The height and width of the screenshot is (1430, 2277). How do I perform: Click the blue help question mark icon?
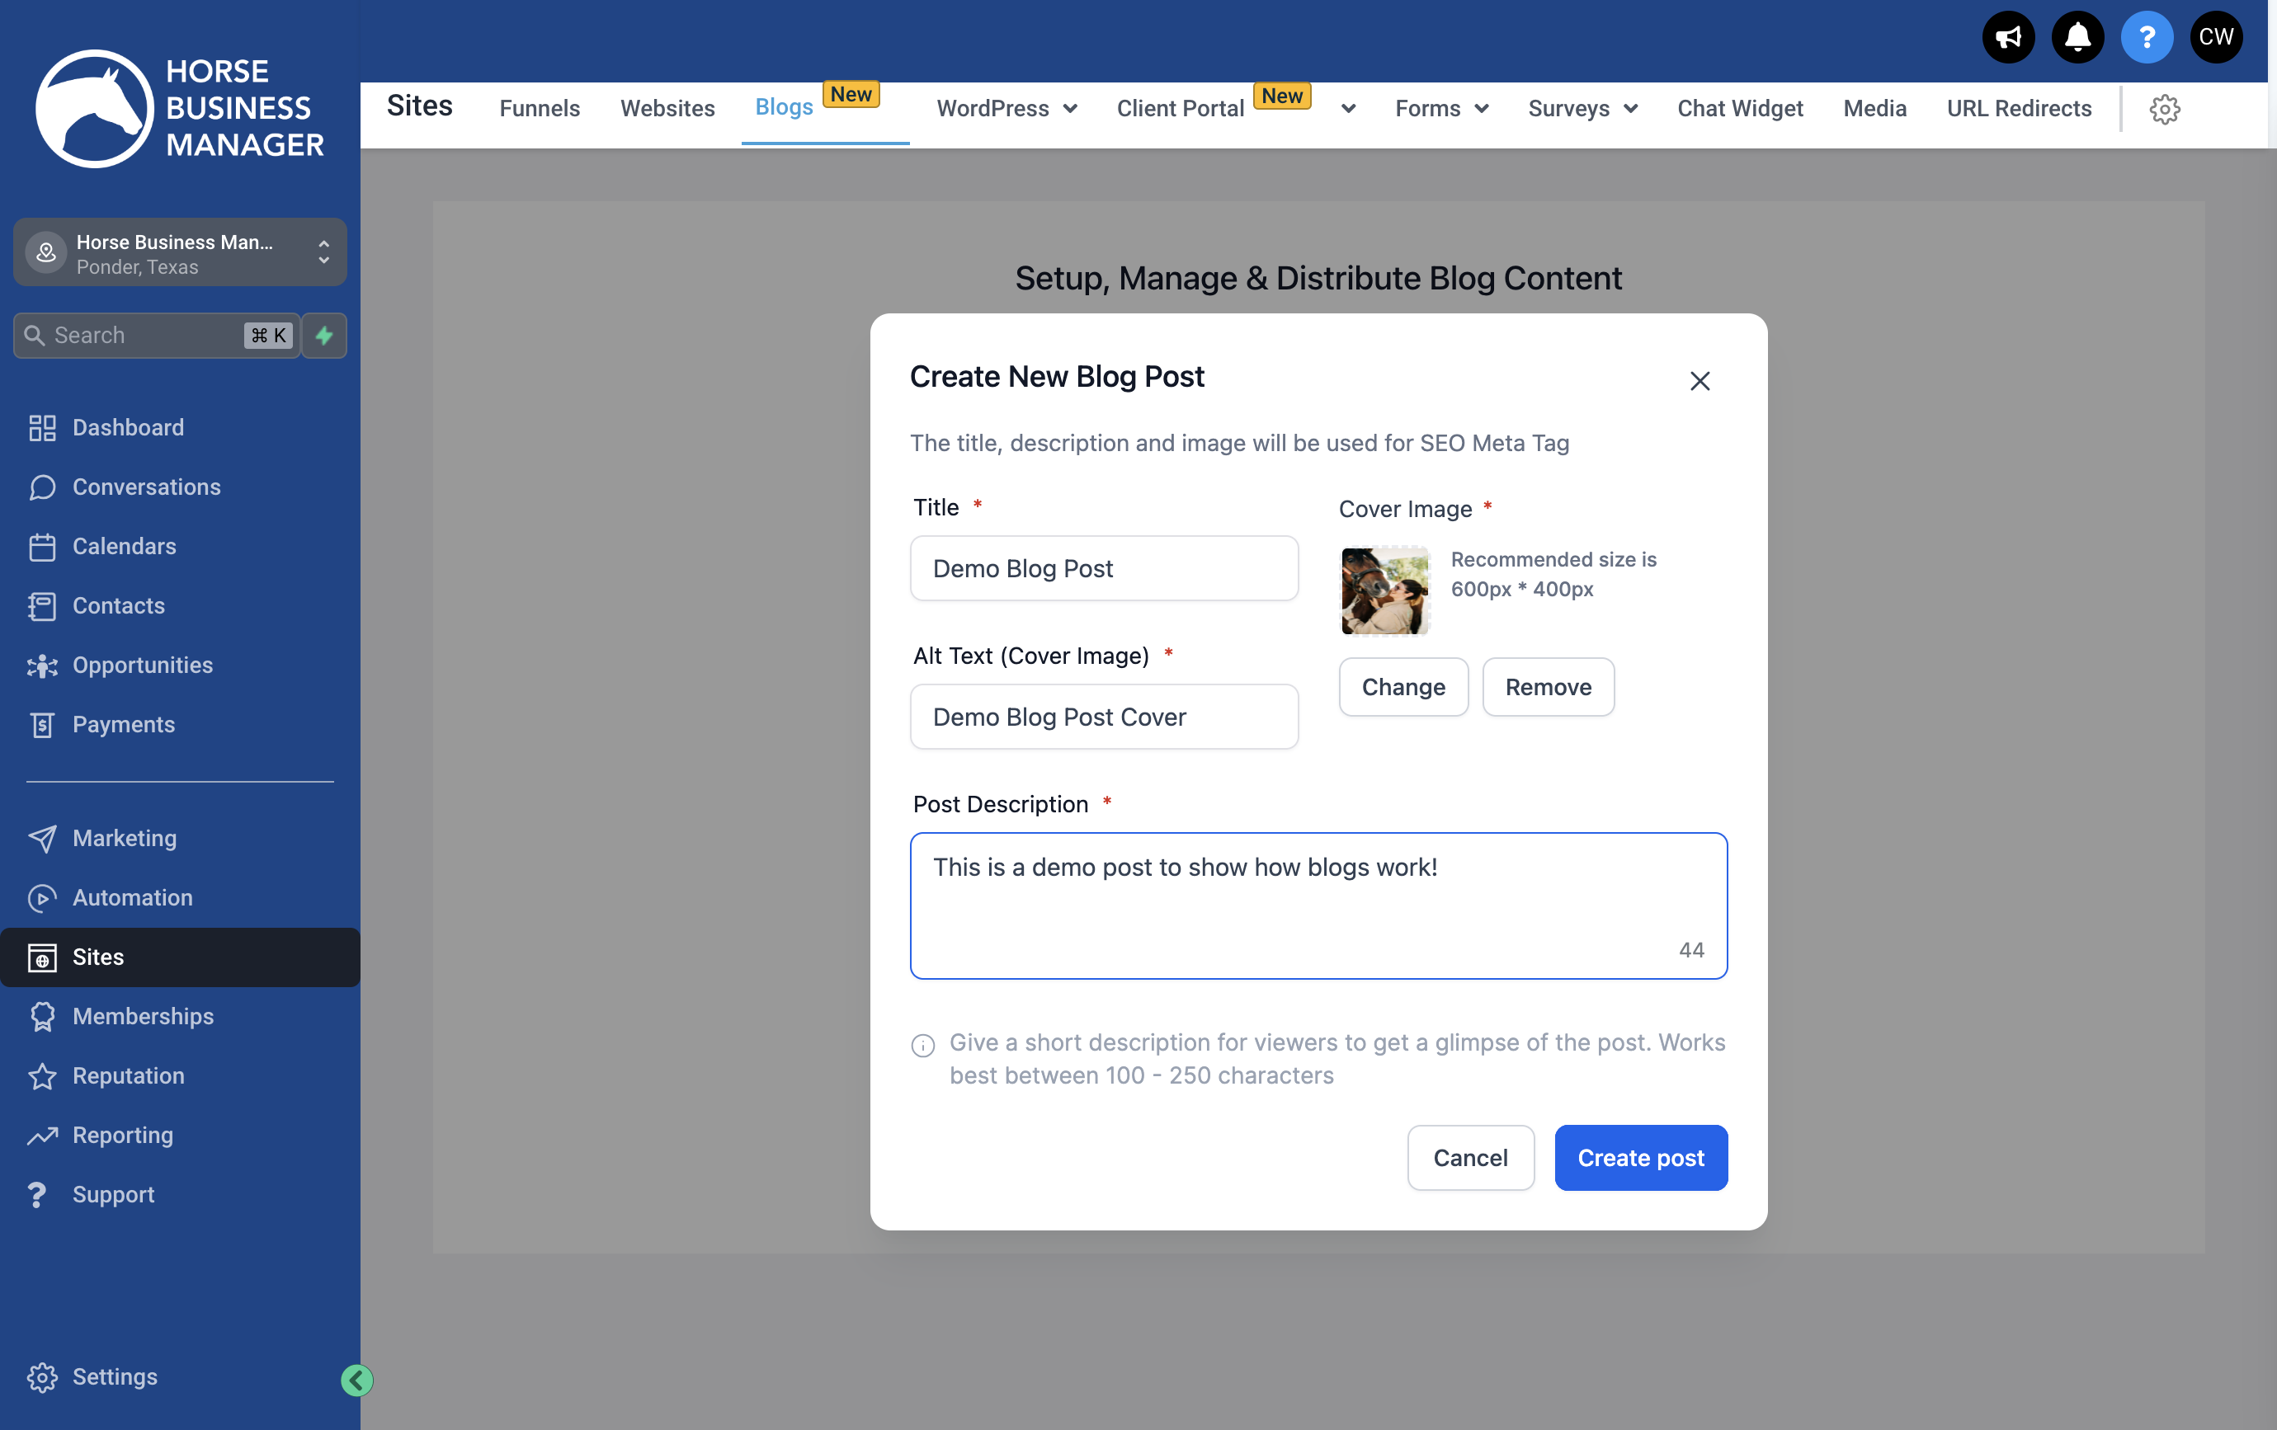2147,37
